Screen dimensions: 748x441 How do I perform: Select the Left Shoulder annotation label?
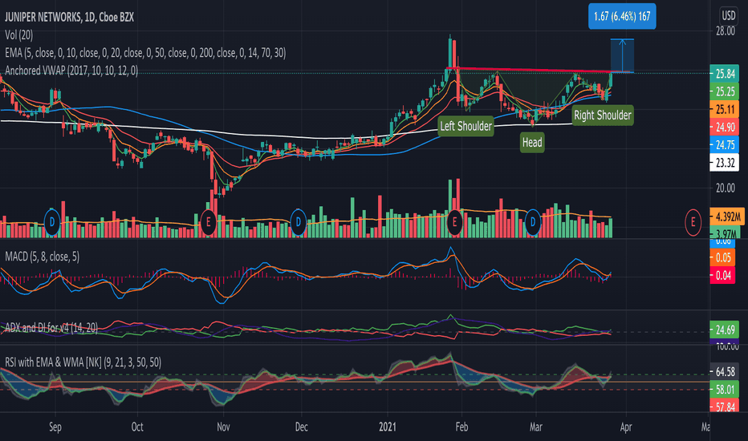tap(465, 127)
